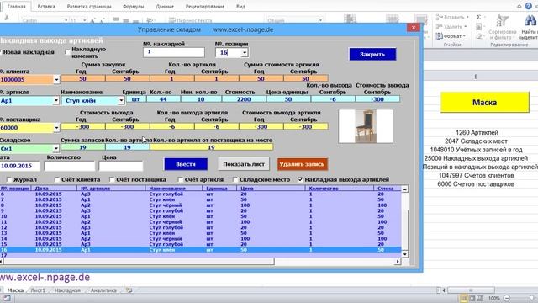538x303 pixels.
Task: Enable the Счёт поставщика checkbox
Action: click(x=112, y=179)
